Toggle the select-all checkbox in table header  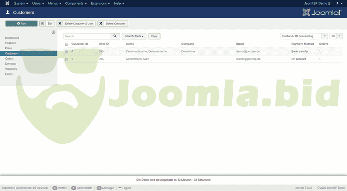click(x=66, y=44)
